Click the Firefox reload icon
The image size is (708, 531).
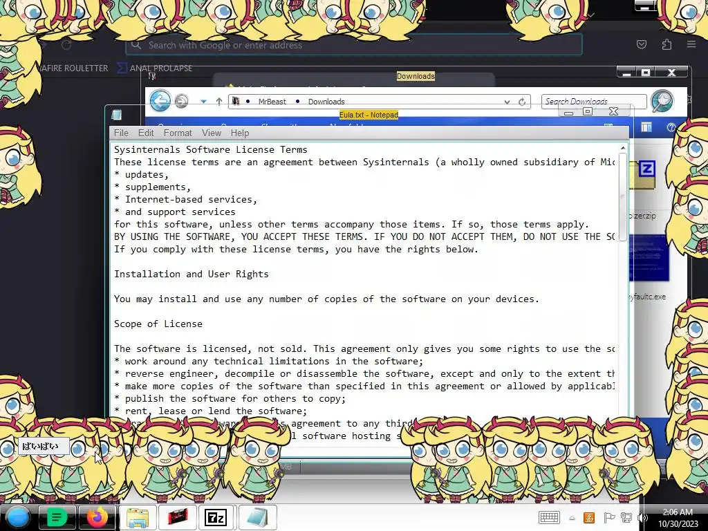pos(66,45)
